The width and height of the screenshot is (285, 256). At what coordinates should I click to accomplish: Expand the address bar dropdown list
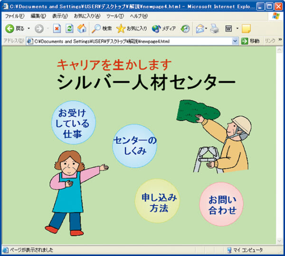(x=235, y=41)
